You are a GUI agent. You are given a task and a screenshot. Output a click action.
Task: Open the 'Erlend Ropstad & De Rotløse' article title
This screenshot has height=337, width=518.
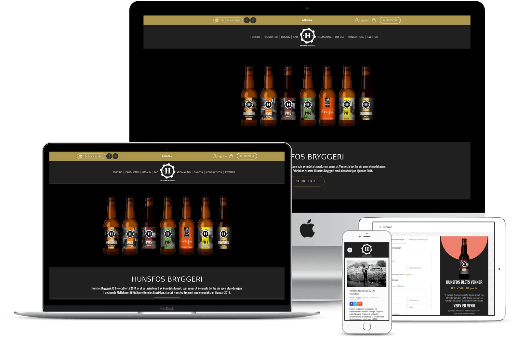362,292
